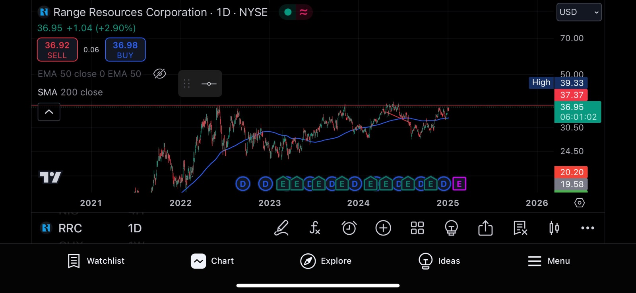Open the Ideas tab
The width and height of the screenshot is (636, 293).
coord(439,261)
